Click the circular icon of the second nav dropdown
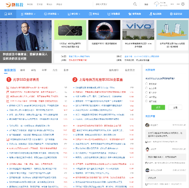This screenshot has width=189, height=188. (x=45, y=14)
